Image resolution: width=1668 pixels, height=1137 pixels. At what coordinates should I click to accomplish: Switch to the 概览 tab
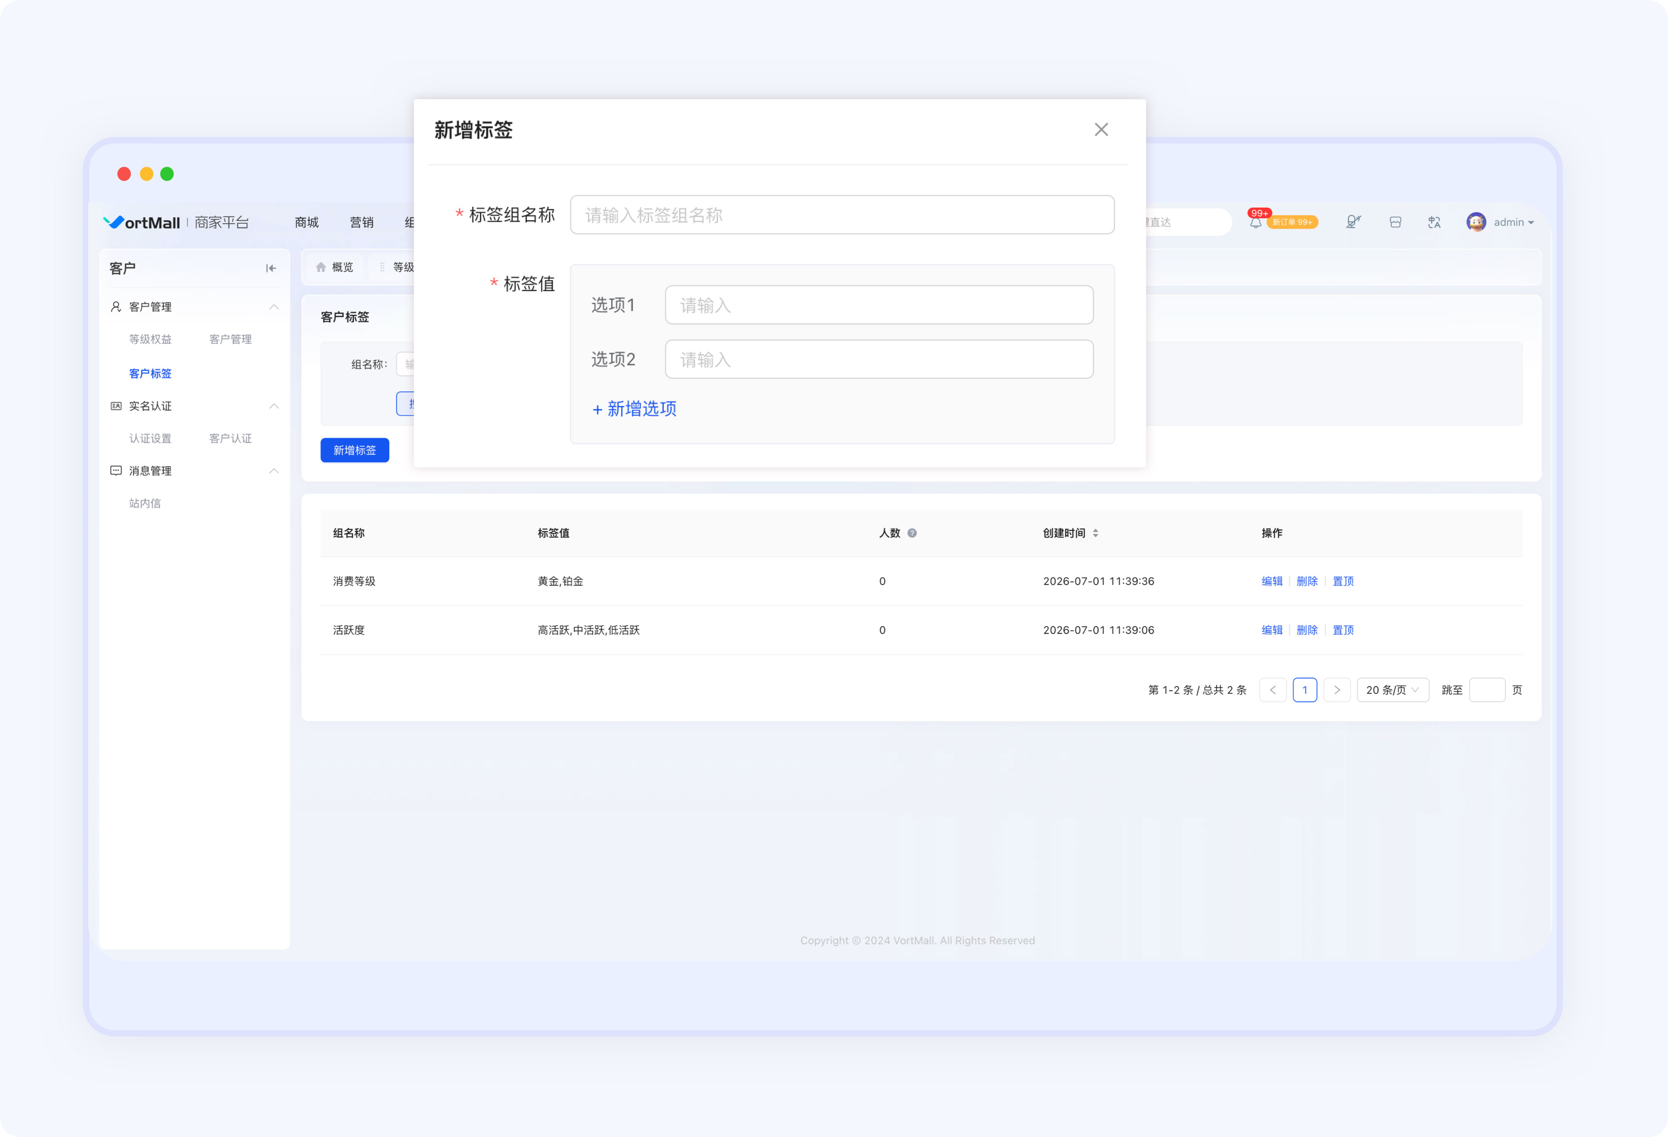pyautogui.click(x=335, y=267)
